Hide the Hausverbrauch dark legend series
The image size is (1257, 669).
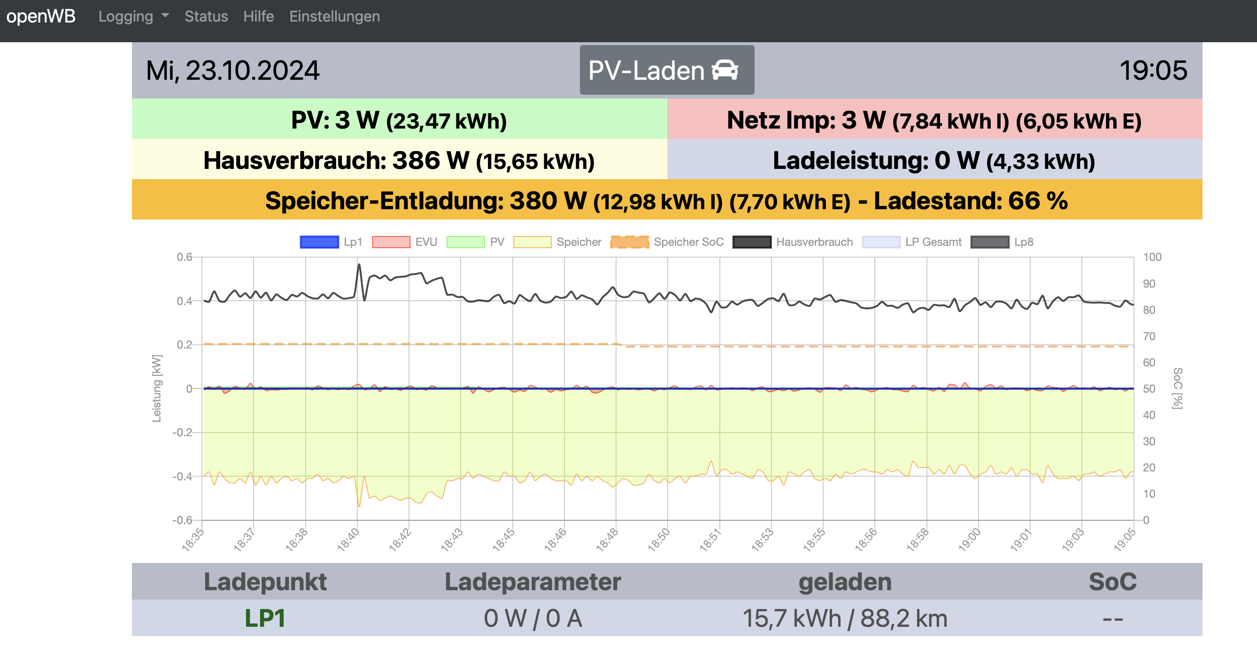[x=751, y=243]
